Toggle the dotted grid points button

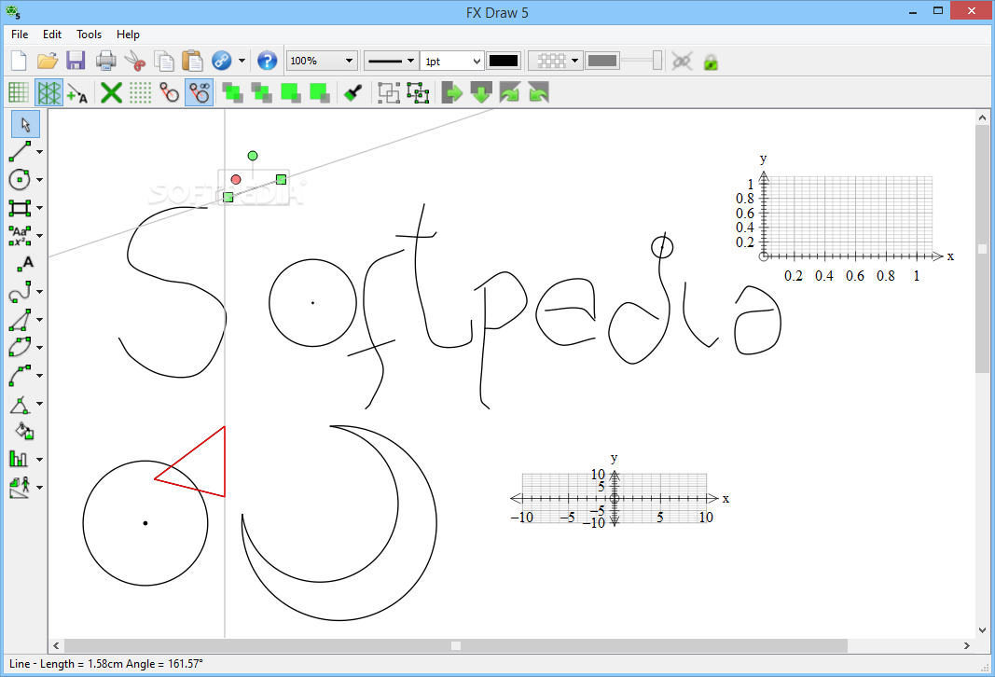[140, 92]
